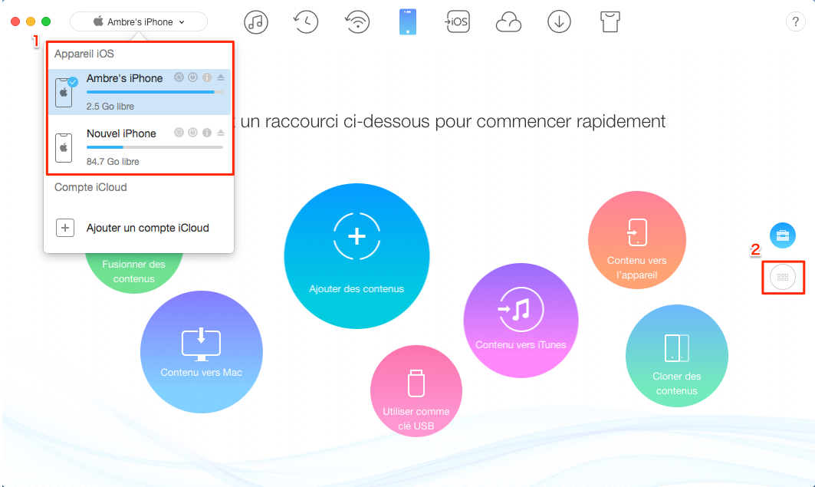The image size is (815, 487).
Task: Click Ajouter des contenus circle
Action: click(357, 255)
